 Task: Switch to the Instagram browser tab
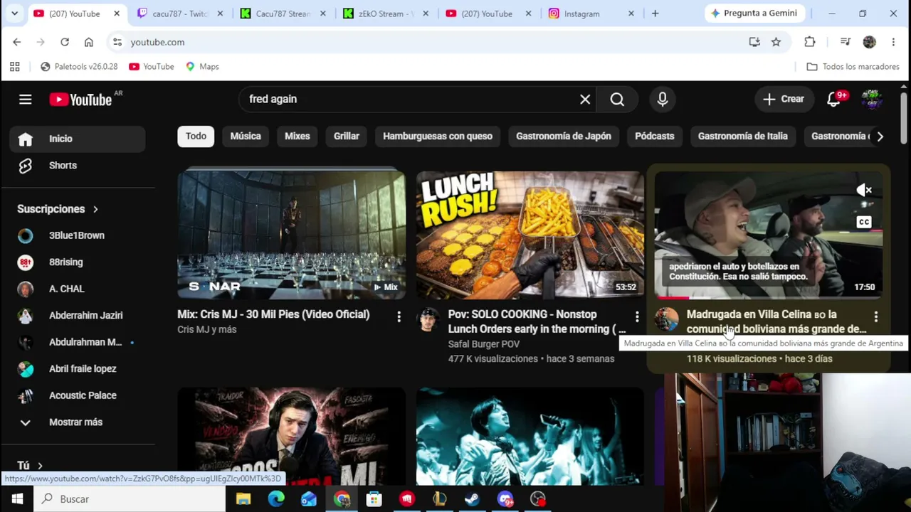coord(591,14)
